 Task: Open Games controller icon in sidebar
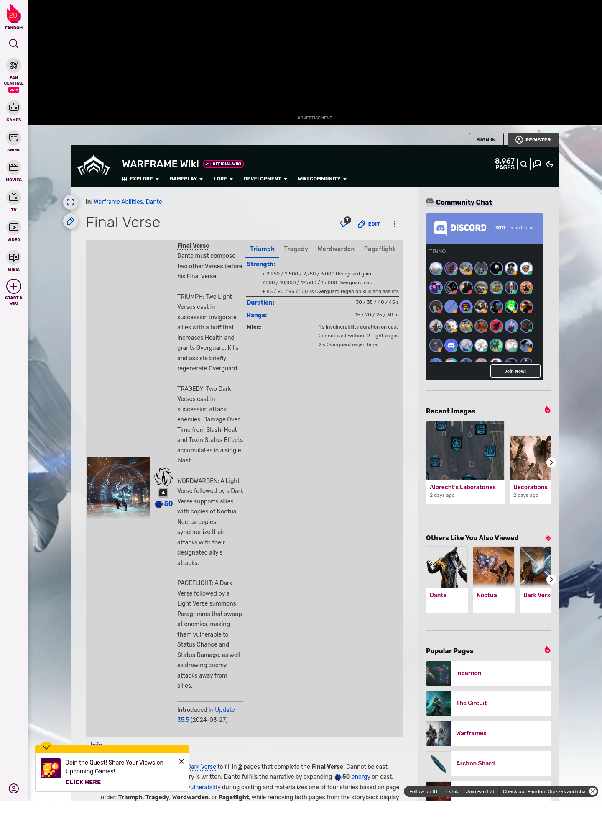pos(14,108)
